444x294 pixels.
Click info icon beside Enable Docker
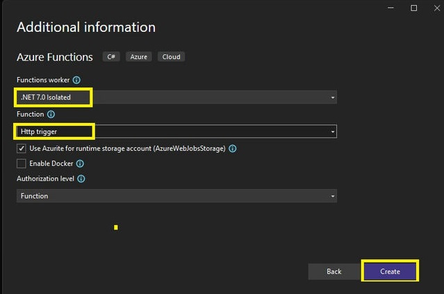pyautogui.click(x=80, y=164)
